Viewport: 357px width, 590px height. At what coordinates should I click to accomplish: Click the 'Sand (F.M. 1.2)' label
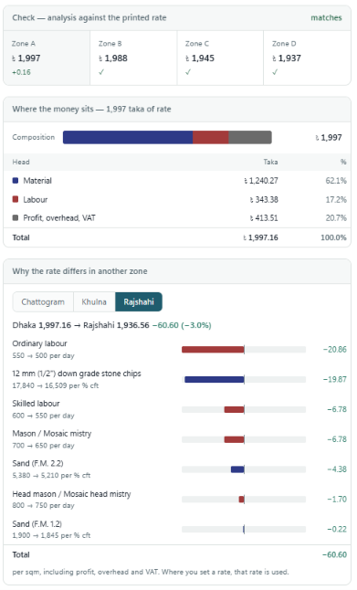coord(37,523)
